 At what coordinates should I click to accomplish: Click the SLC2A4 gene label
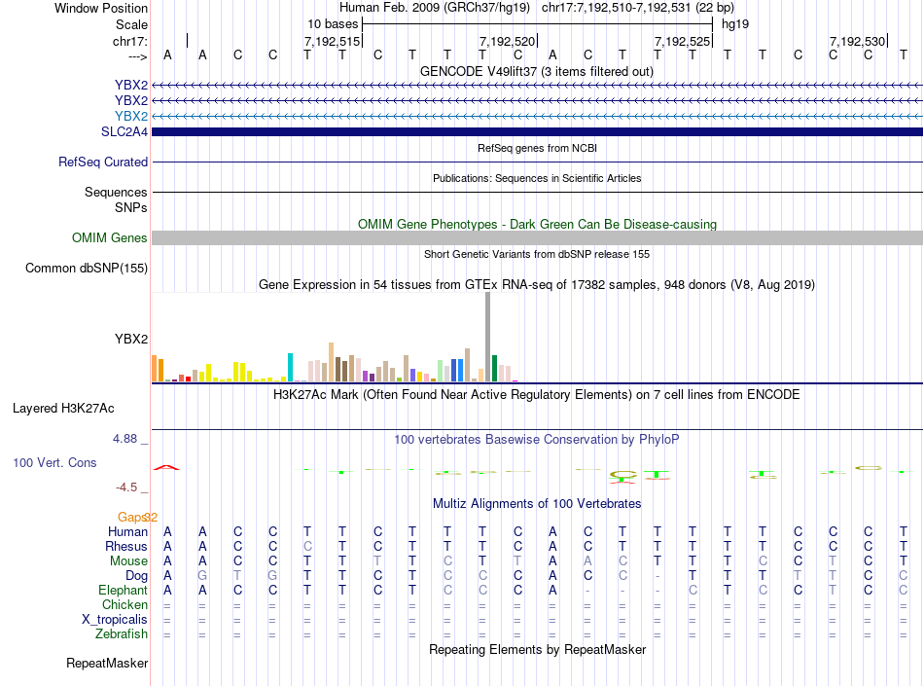coord(124,131)
